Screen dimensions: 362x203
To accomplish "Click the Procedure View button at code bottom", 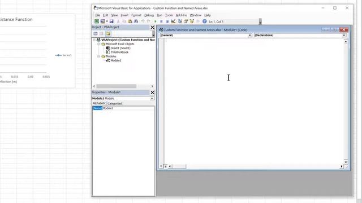I will 161,166.
